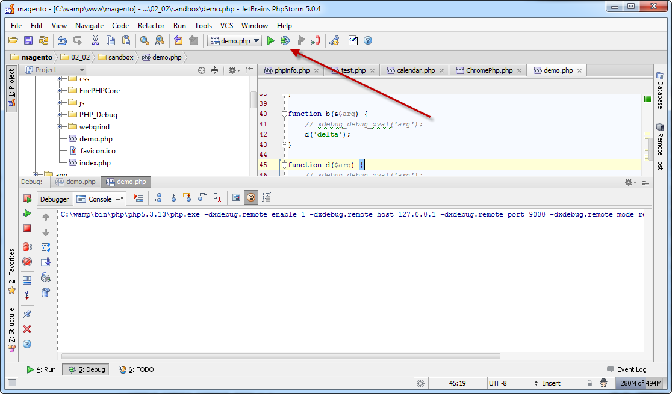Open the demo.php run configuration dropdown
Viewport: 672px width, 394px height.
click(234, 41)
